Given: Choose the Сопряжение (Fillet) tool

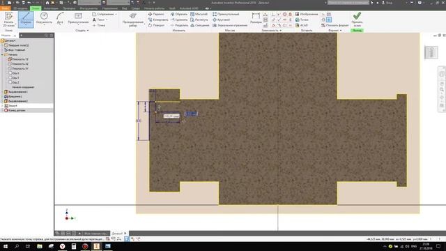Looking at the screenshot, I should pyautogui.click(x=103, y=14).
